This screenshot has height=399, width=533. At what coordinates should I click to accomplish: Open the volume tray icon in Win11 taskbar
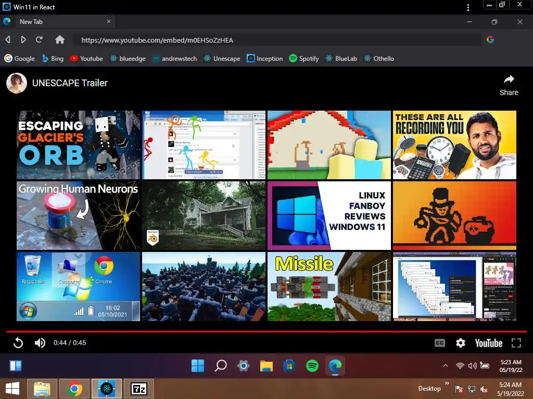(x=472, y=365)
